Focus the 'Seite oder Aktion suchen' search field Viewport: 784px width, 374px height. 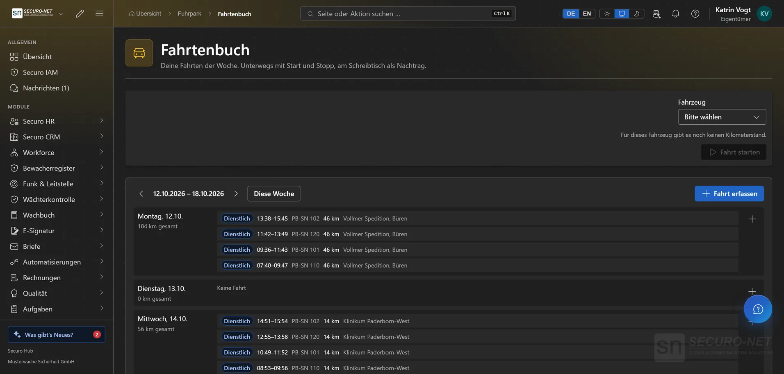pos(408,14)
